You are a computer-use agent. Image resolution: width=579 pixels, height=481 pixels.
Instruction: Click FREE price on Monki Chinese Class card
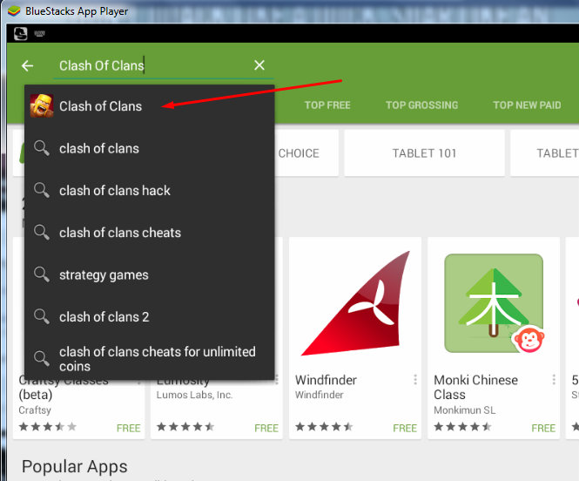543,428
